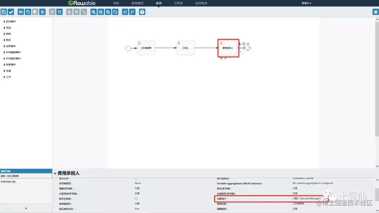
Task: Expand the 网关 palette group
Action: coord(7,40)
